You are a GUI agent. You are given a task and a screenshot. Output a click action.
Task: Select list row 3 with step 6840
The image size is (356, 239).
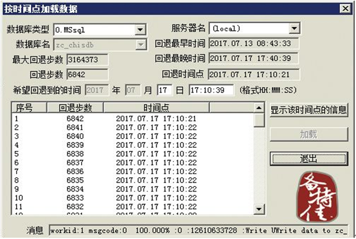(133, 136)
